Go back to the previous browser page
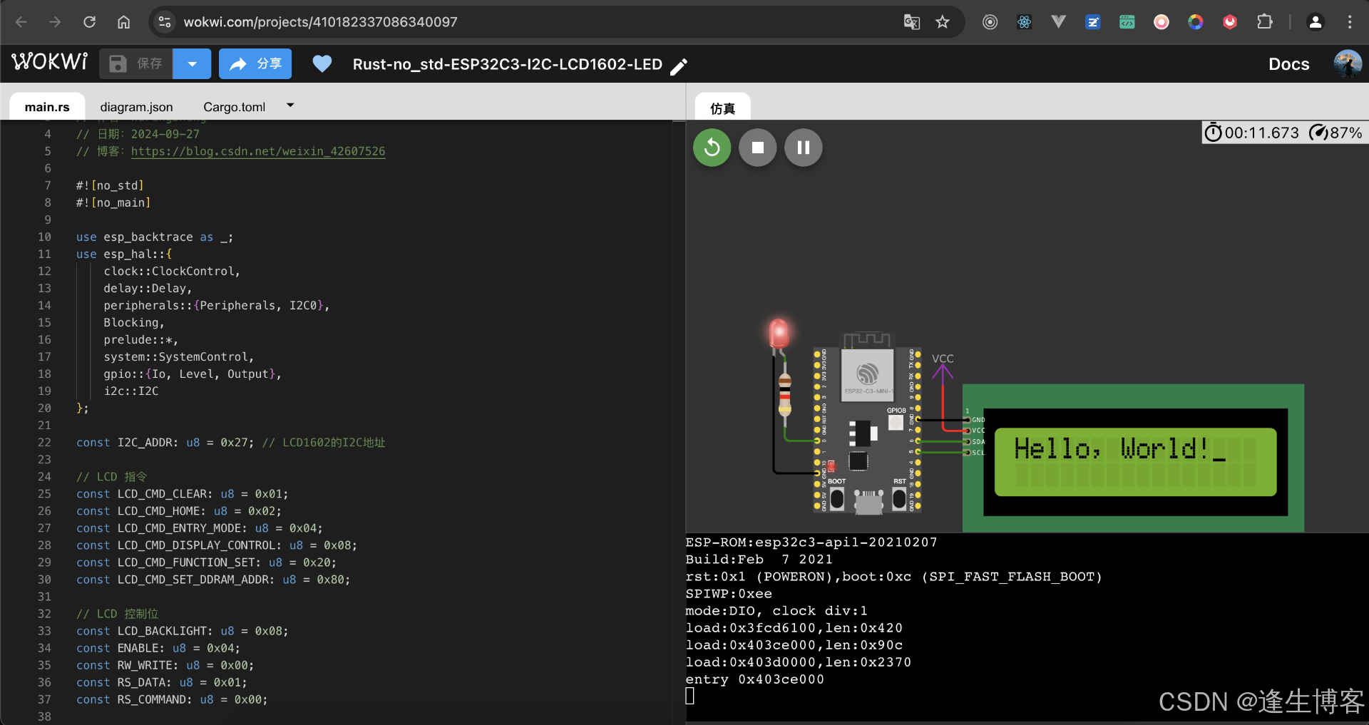 pyautogui.click(x=21, y=22)
